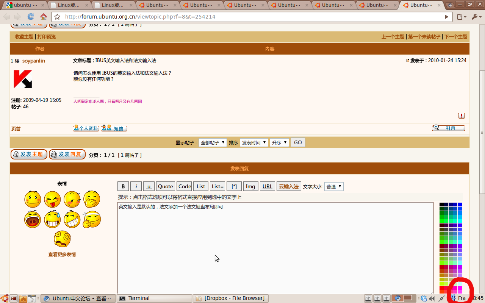Toggle bold formatting button B
This screenshot has width=485, height=303.
(x=123, y=186)
